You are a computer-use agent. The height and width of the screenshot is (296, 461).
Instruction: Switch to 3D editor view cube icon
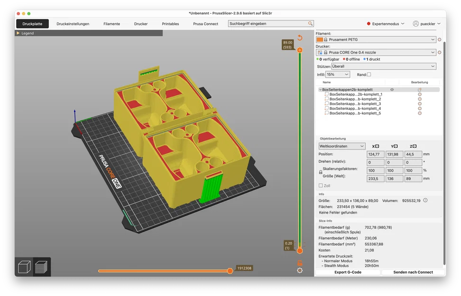[24, 267]
